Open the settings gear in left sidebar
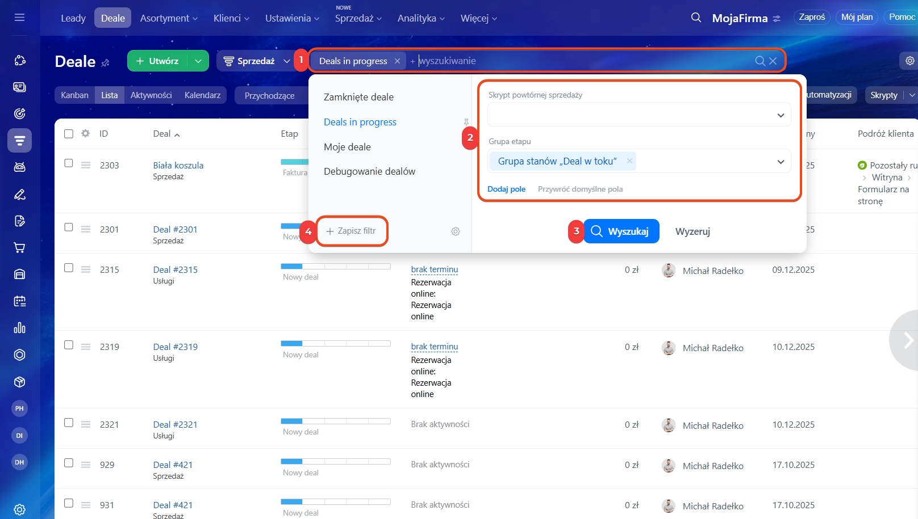This screenshot has width=918, height=519. (19, 509)
